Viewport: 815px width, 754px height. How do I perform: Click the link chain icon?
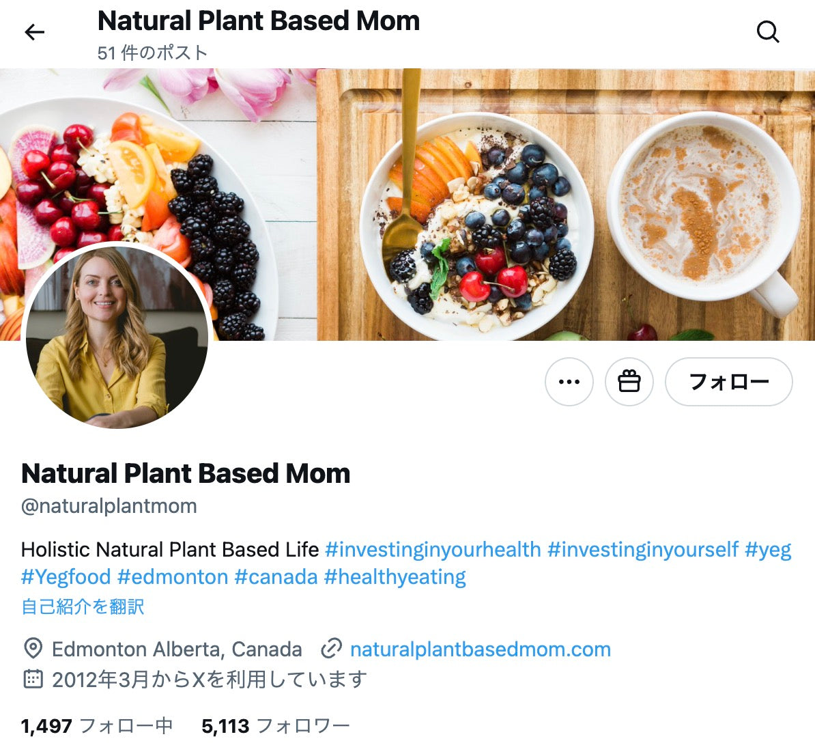pos(331,649)
